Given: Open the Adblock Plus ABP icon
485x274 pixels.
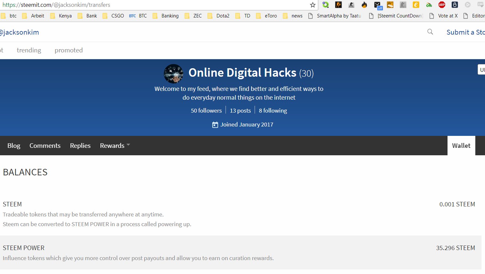Looking at the screenshot, I should 442,5.
